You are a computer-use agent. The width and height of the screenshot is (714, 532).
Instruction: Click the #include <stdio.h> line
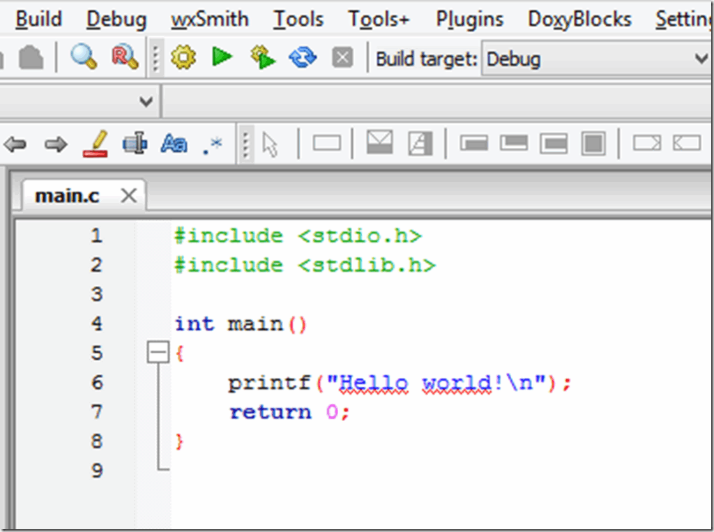[298, 236]
